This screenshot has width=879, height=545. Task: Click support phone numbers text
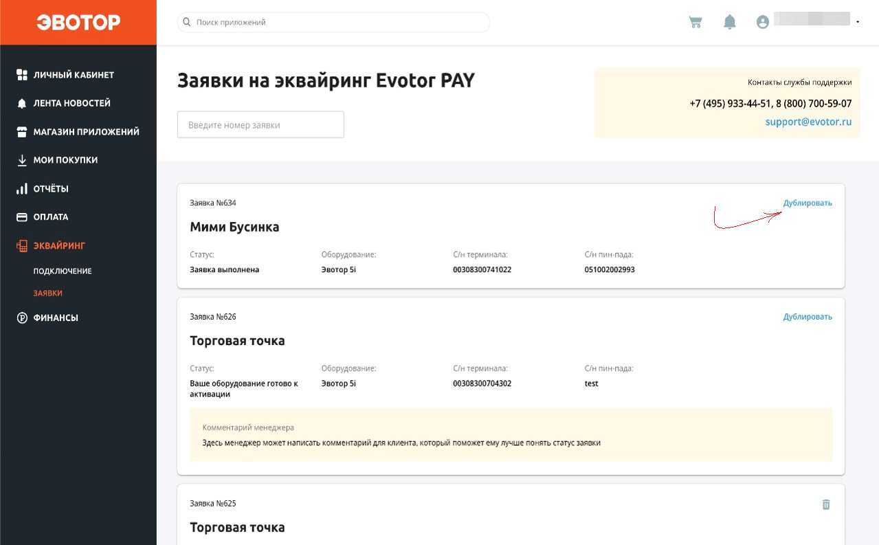(x=770, y=104)
